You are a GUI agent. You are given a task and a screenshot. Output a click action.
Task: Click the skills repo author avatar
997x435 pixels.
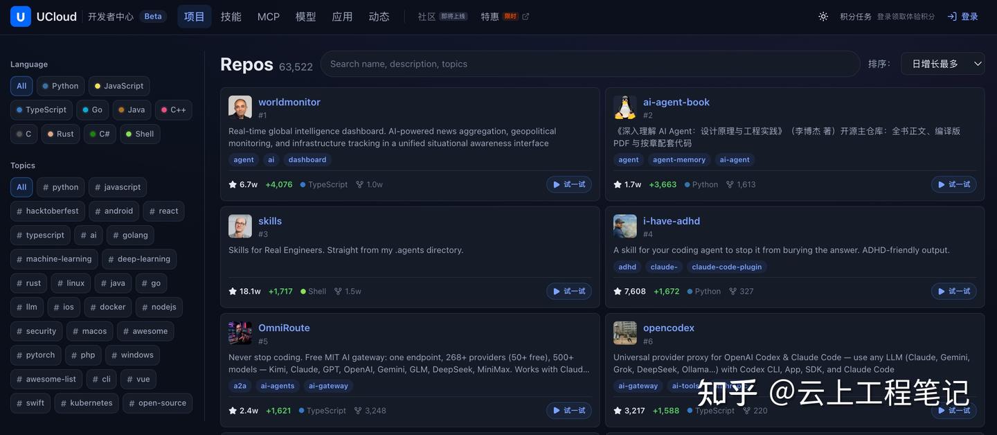coord(240,227)
